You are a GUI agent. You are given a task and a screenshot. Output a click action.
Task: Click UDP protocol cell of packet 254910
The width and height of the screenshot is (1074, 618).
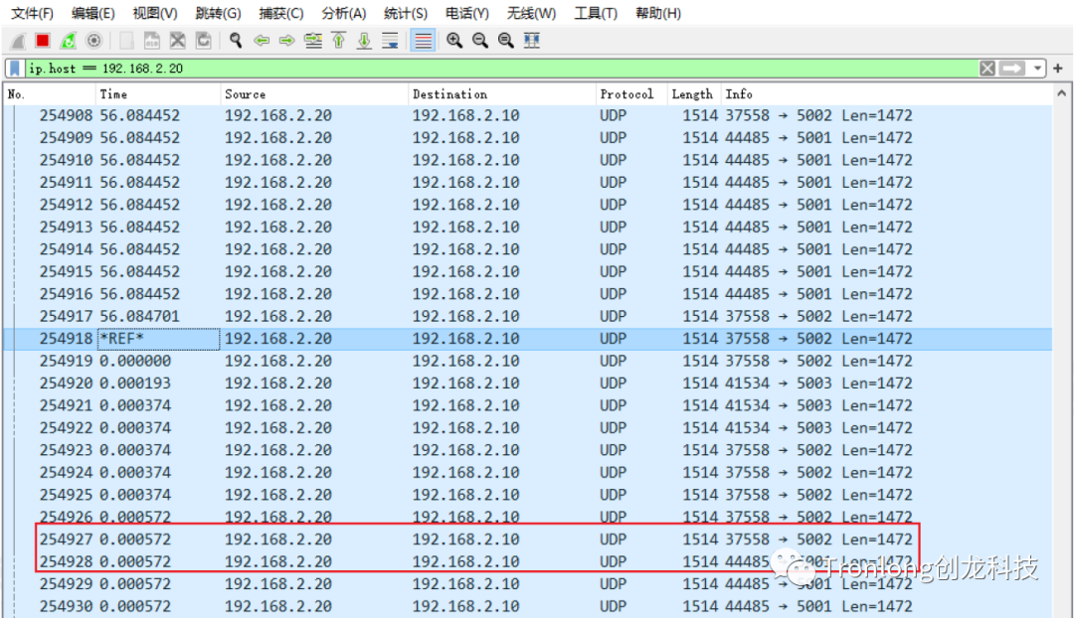point(613,160)
